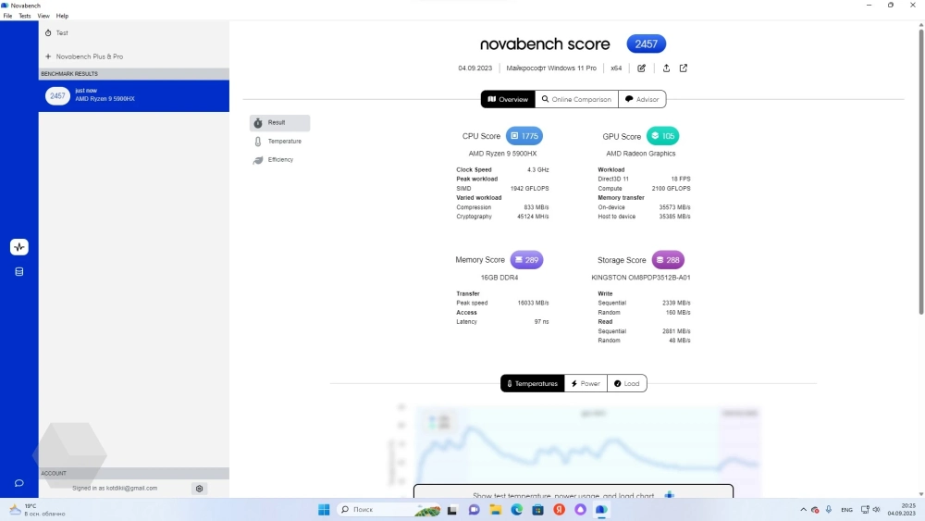Click the AMD Radeon Graphics text
The image size is (925, 521).
(641, 154)
